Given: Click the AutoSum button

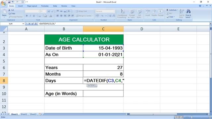Looking at the screenshot, I should coord(172,10).
